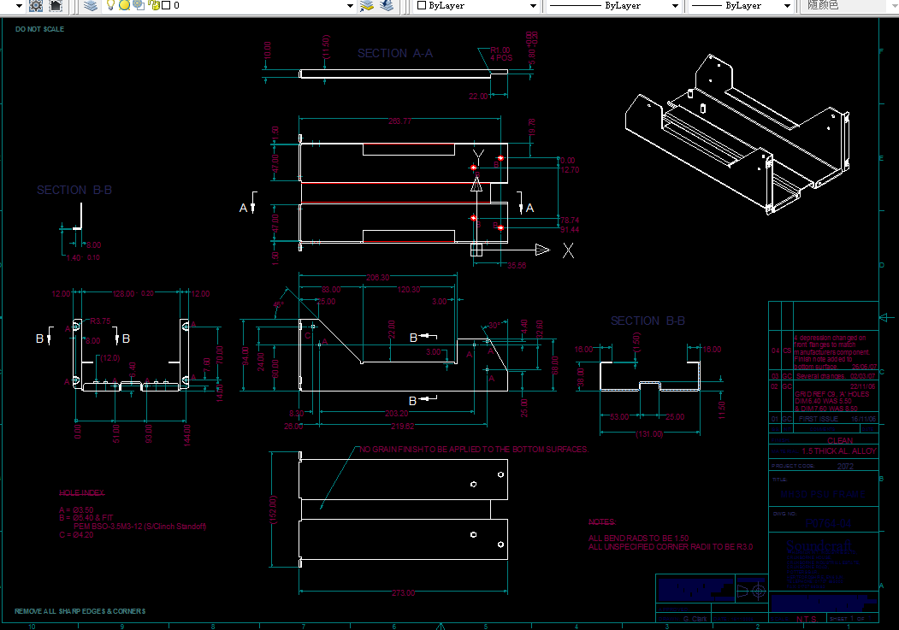Select the 219.62 dimension
899x630 pixels.
[x=403, y=427]
